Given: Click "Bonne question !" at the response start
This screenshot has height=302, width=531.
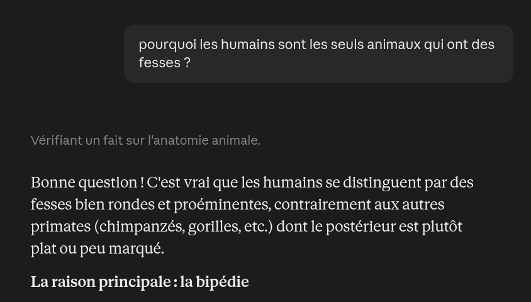Looking at the screenshot, I should tap(87, 183).
